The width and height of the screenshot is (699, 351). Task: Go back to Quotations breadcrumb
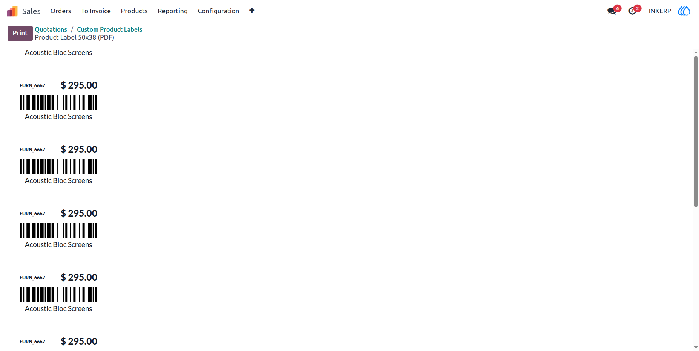tap(51, 29)
